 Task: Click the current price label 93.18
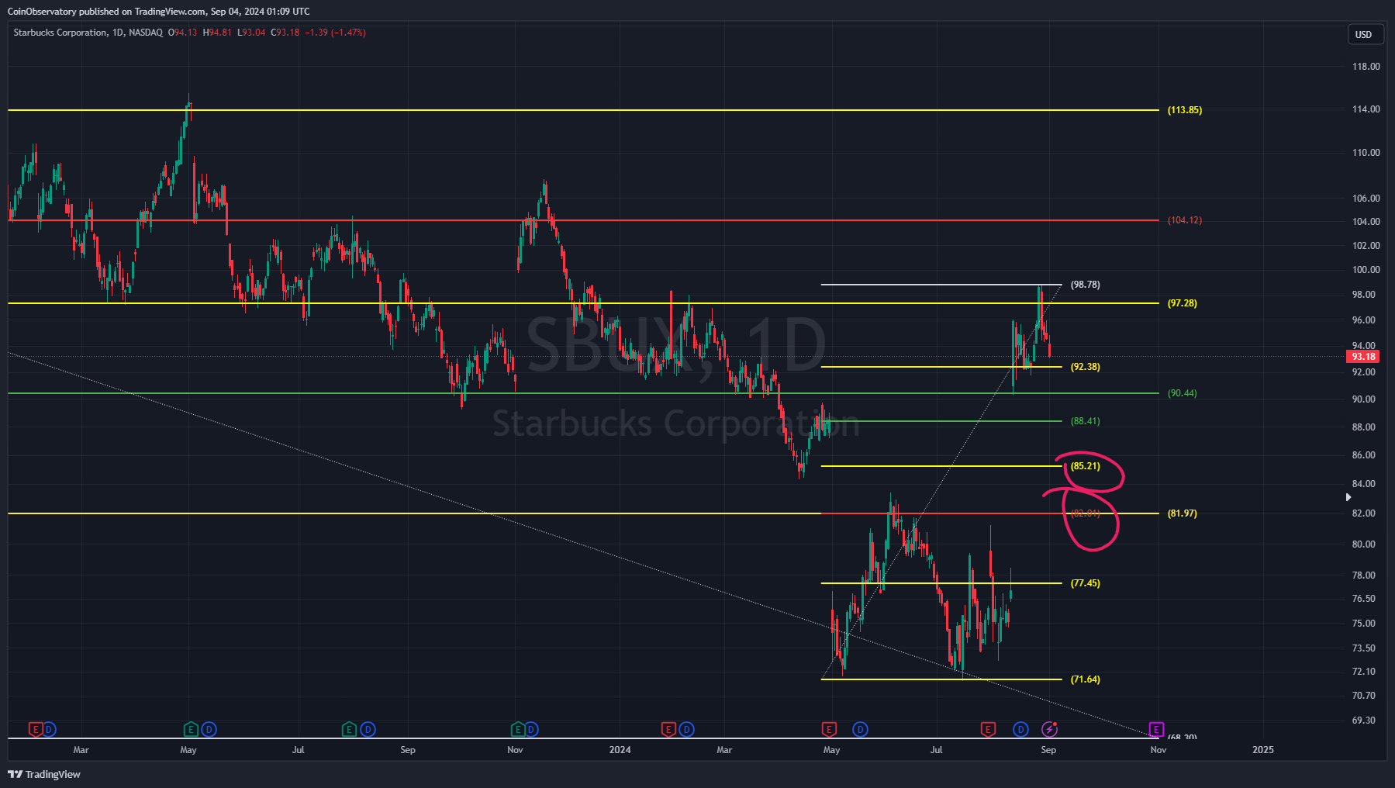click(1363, 357)
